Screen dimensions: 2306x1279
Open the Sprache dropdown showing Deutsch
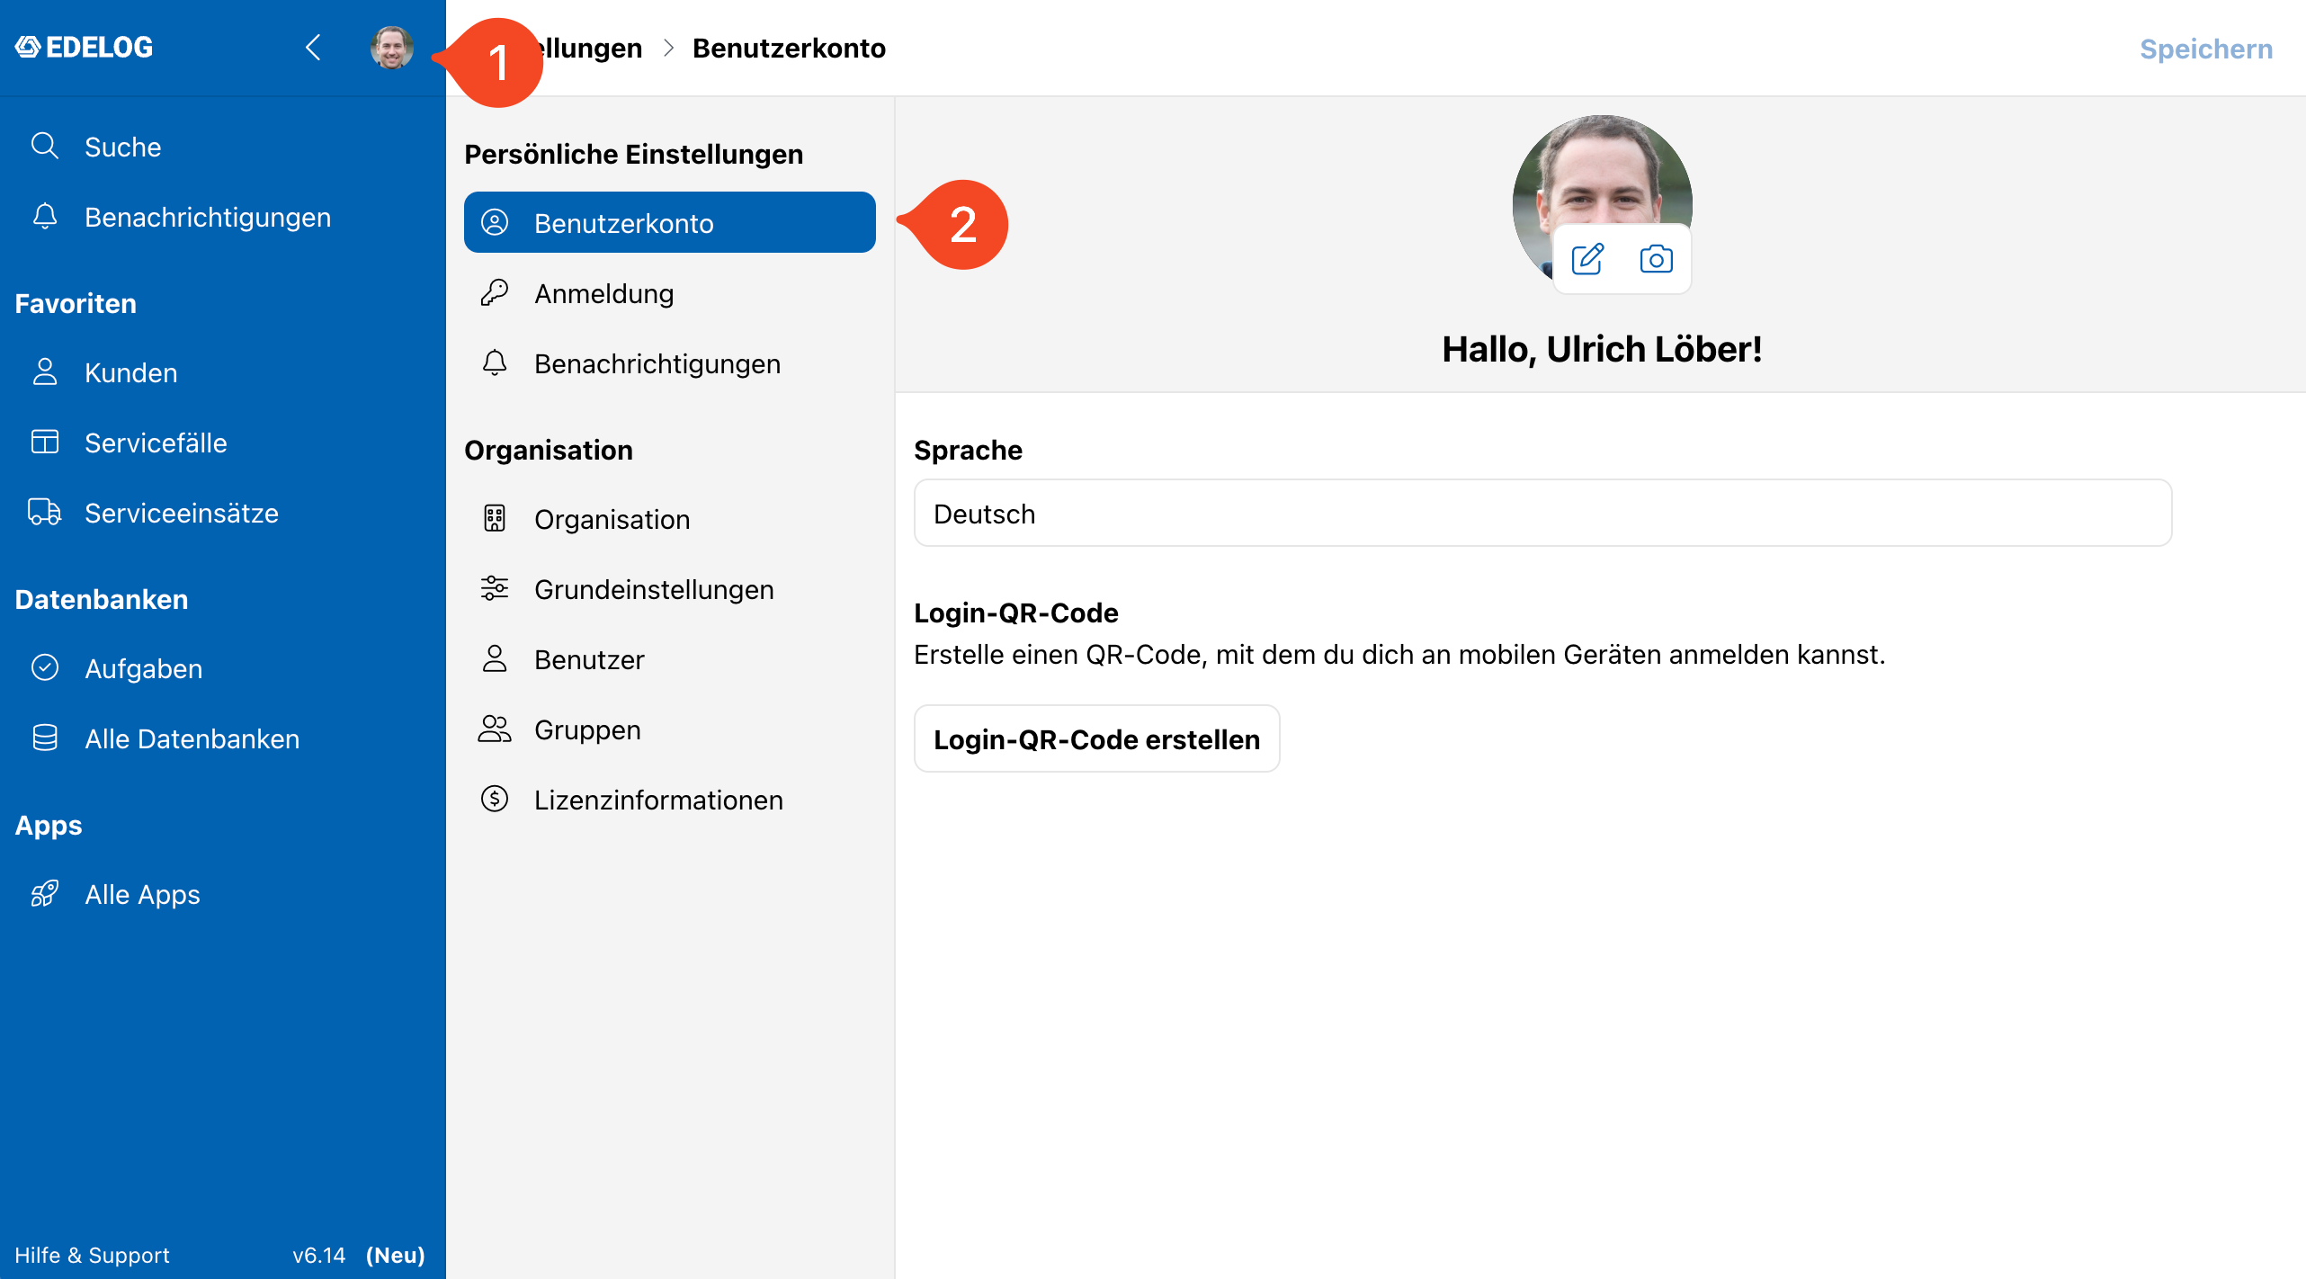point(1543,513)
